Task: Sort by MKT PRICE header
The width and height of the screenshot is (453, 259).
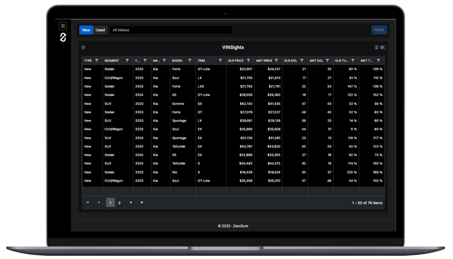Action: [x=264, y=60]
